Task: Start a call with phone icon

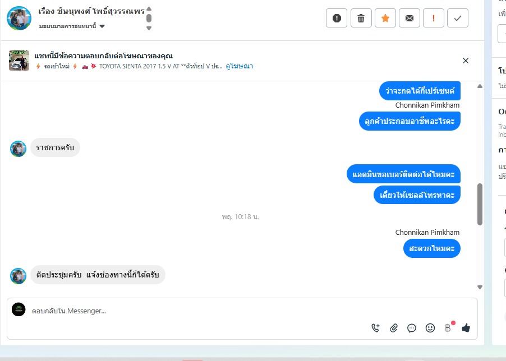Action: click(375, 328)
